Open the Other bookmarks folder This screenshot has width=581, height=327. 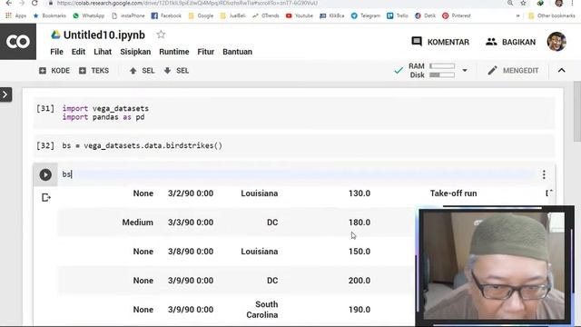point(552,15)
